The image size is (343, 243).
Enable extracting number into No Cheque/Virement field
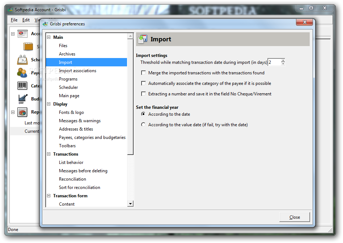143,94
